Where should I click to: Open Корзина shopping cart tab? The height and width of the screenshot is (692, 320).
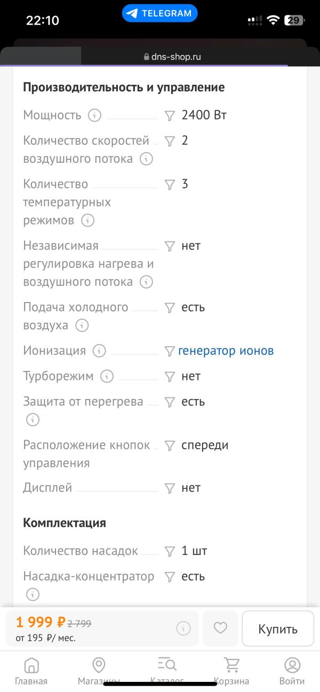(231, 670)
